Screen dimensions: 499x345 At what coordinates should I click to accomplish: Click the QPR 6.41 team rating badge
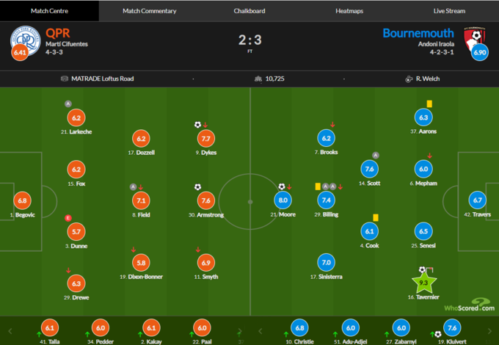(x=21, y=53)
